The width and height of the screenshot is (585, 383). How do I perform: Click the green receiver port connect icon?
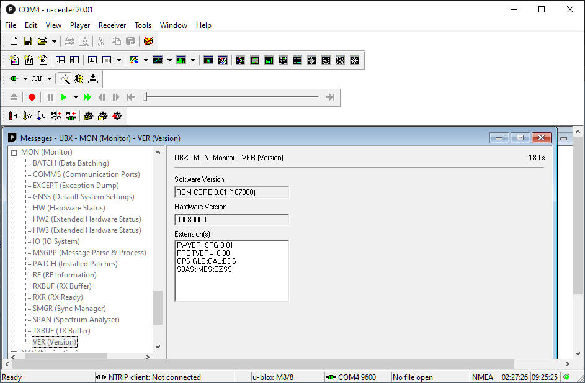click(x=14, y=78)
